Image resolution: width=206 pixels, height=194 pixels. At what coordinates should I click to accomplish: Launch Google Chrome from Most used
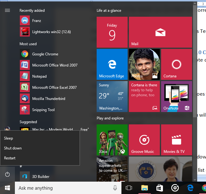[x=55, y=54]
